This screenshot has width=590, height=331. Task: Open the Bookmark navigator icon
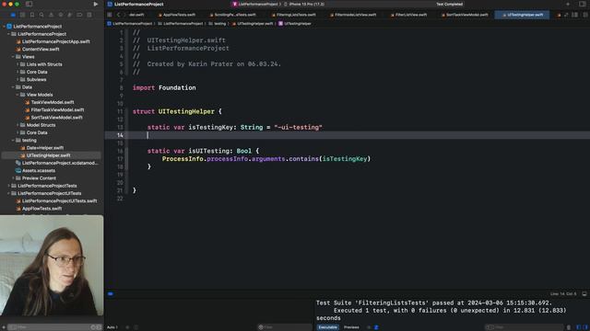pyautogui.click(x=32, y=15)
